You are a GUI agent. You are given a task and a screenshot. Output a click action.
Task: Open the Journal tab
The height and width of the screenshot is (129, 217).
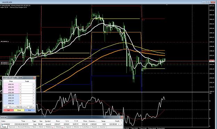coord(102,127)
